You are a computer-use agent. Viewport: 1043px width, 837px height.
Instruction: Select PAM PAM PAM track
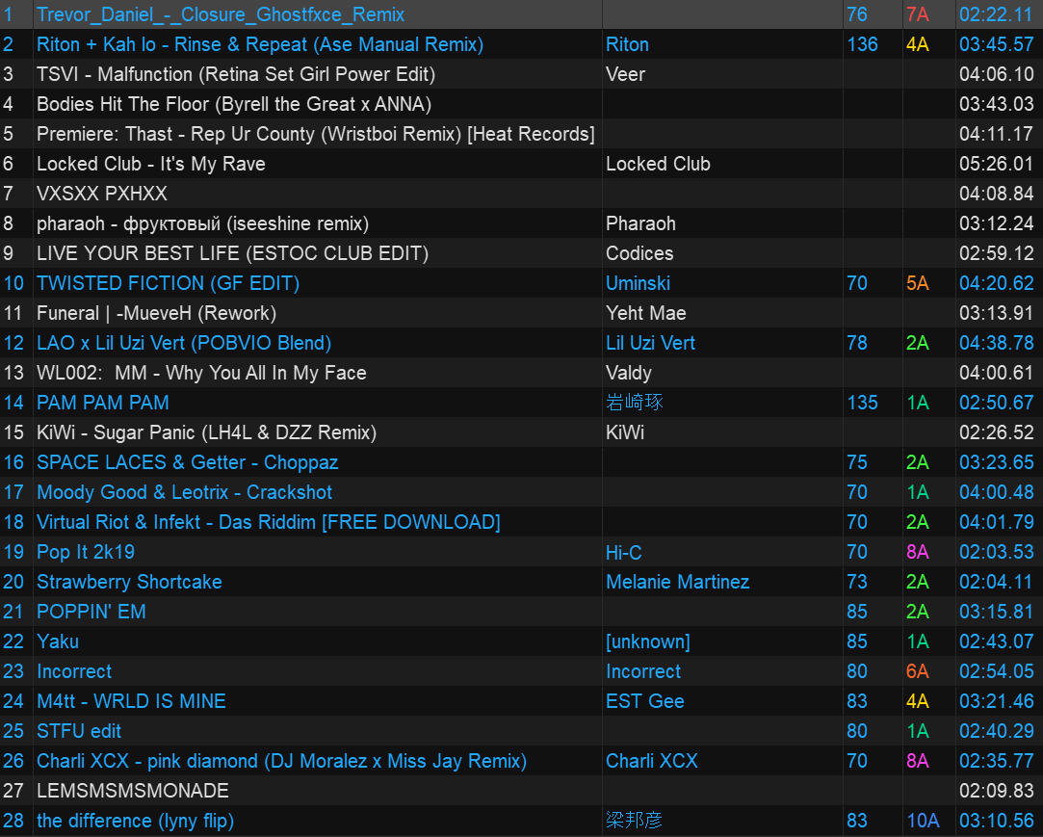102,403
